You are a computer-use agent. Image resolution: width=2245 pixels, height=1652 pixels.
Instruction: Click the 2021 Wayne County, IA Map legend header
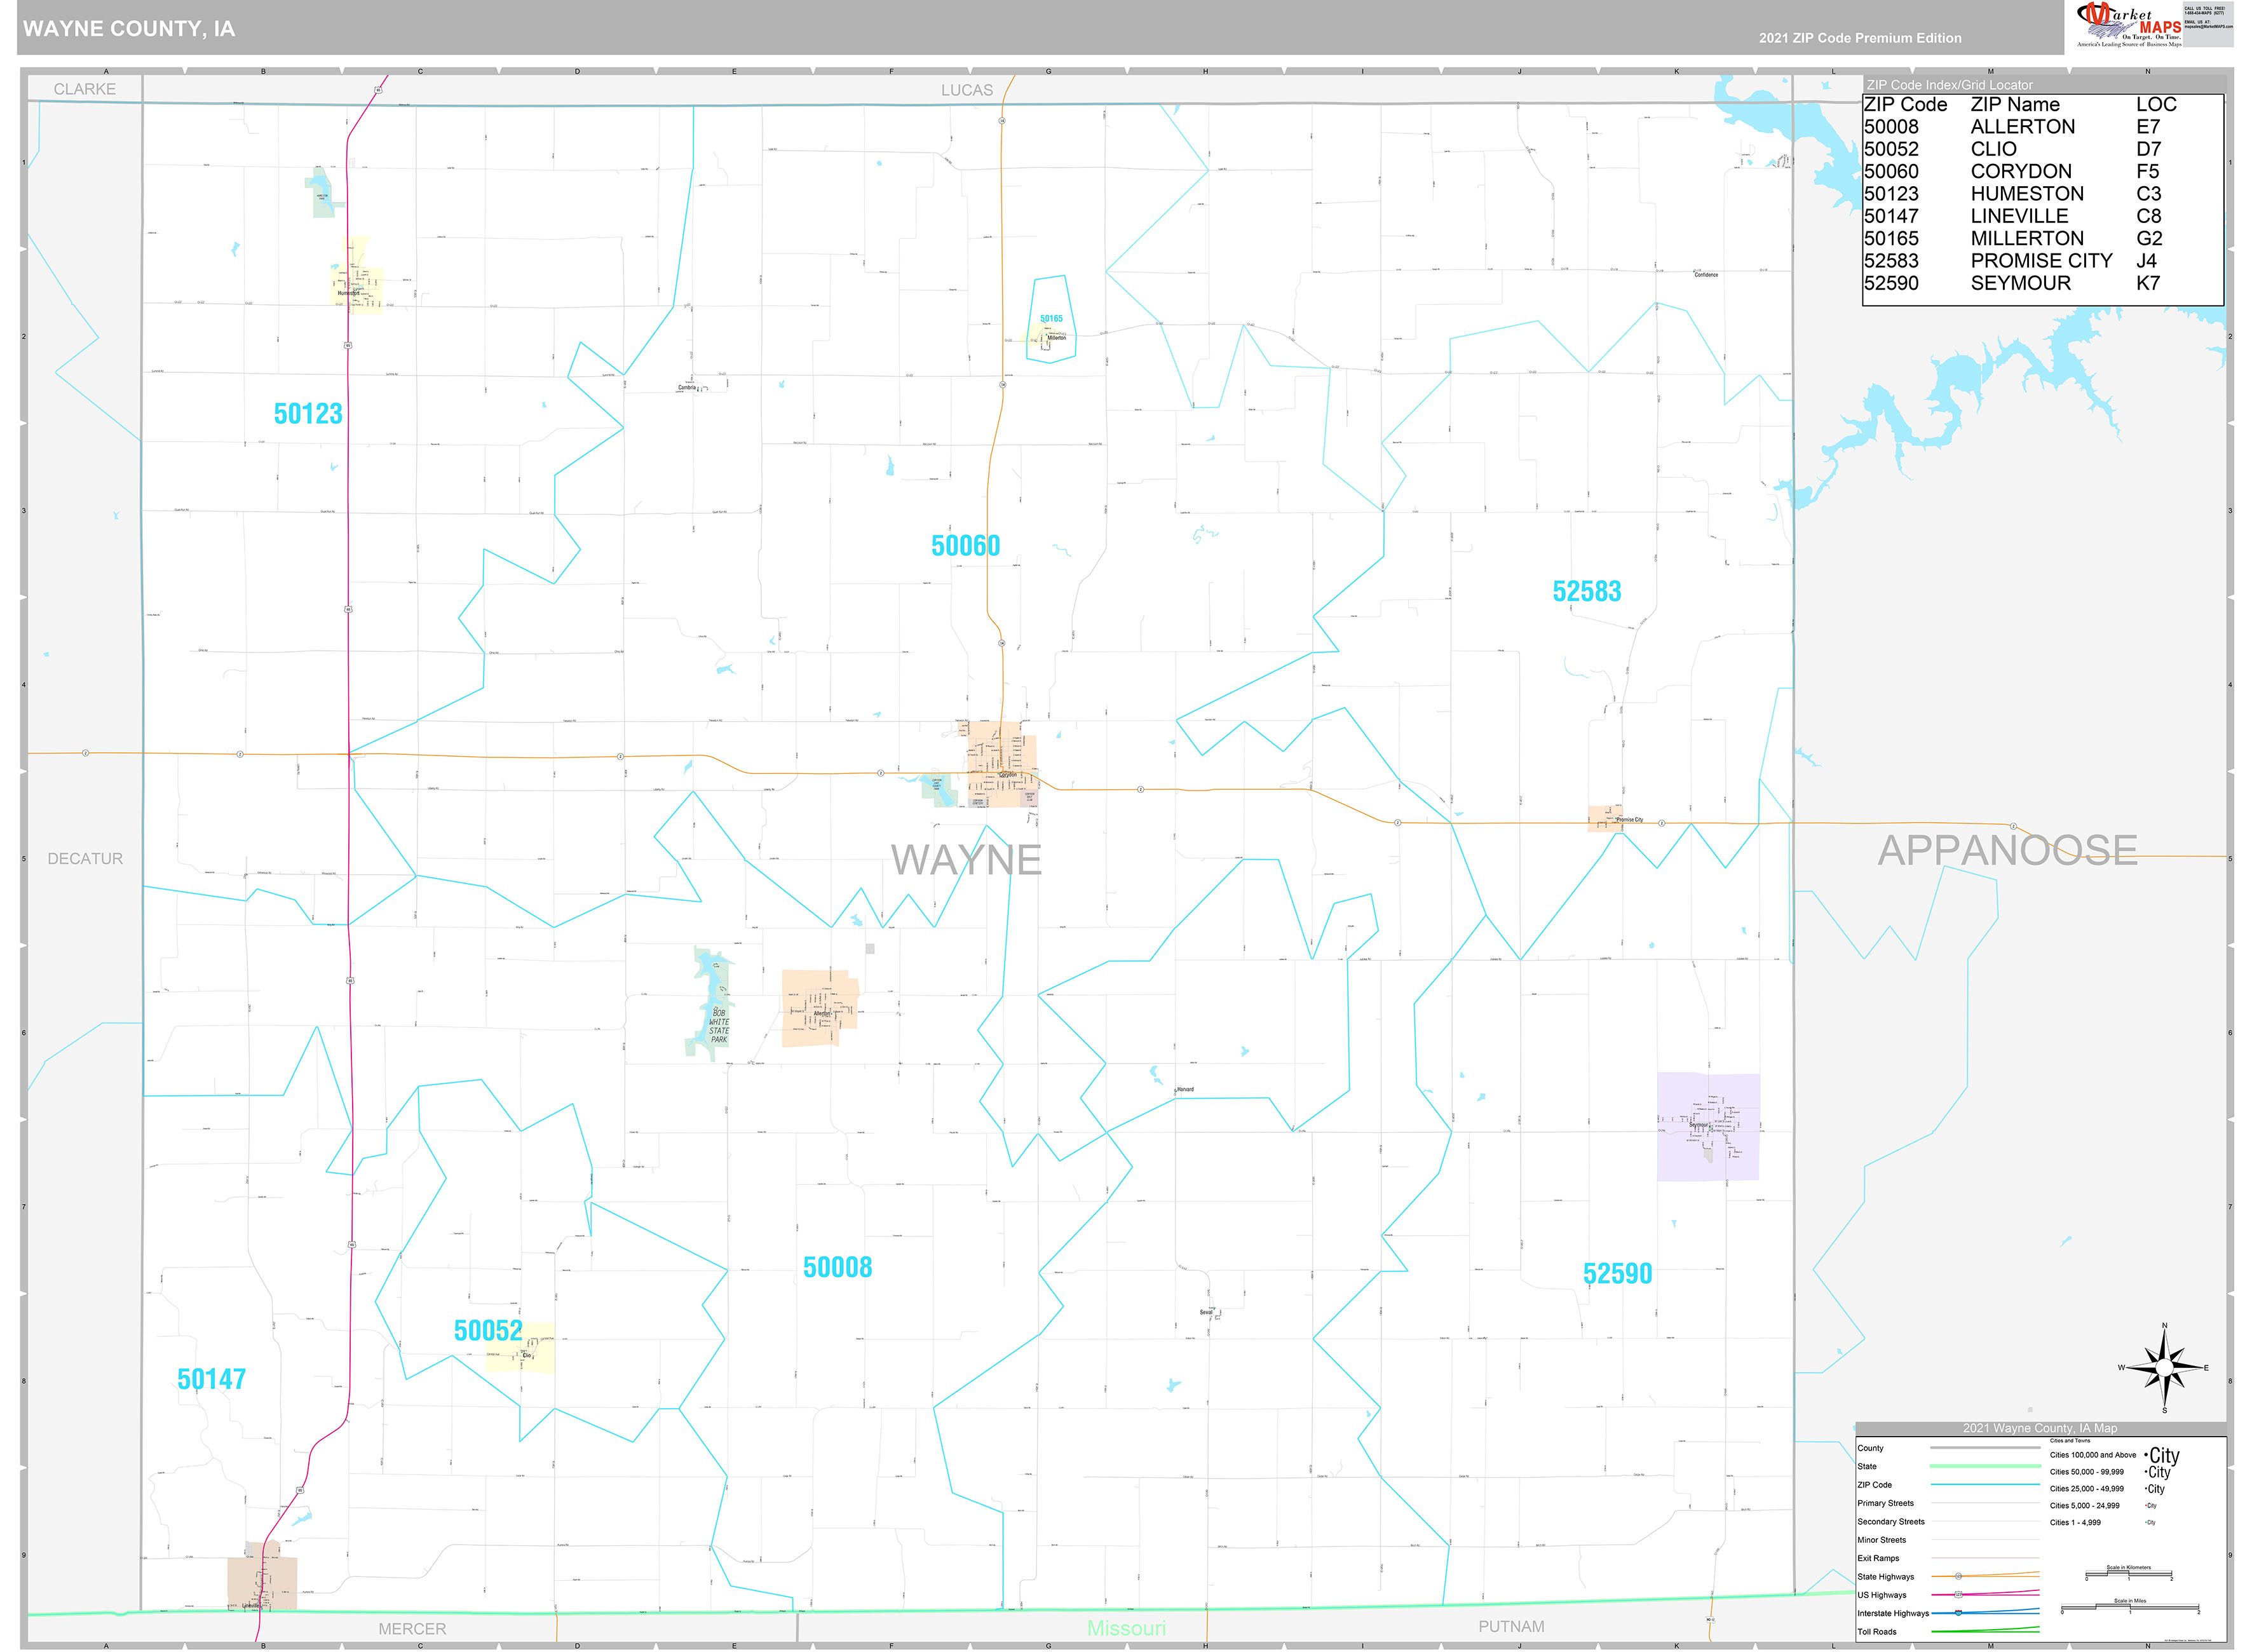(2039, 1428)
